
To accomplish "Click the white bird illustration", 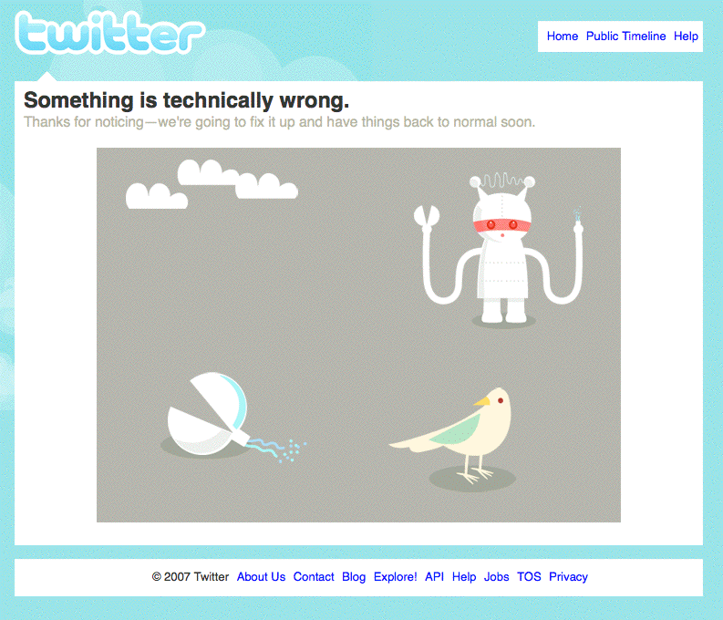I will coord(455,436).
